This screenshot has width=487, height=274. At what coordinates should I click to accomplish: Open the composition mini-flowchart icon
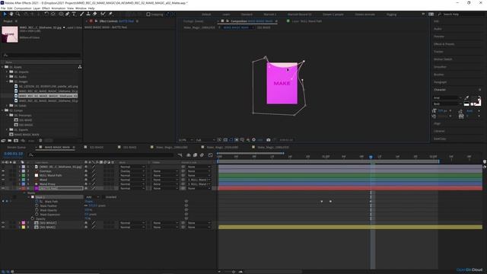[180, 155]
